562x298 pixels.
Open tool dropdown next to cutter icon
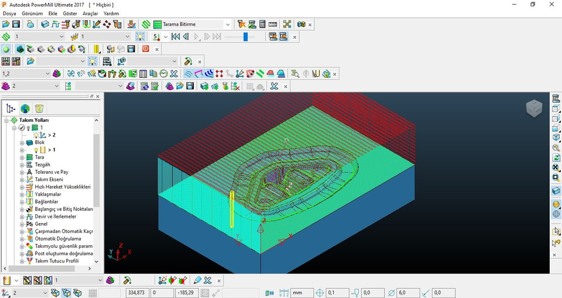click(105, 36)
